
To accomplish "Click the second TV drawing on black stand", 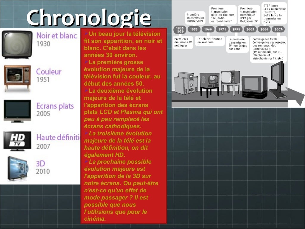I will (209, 85).
